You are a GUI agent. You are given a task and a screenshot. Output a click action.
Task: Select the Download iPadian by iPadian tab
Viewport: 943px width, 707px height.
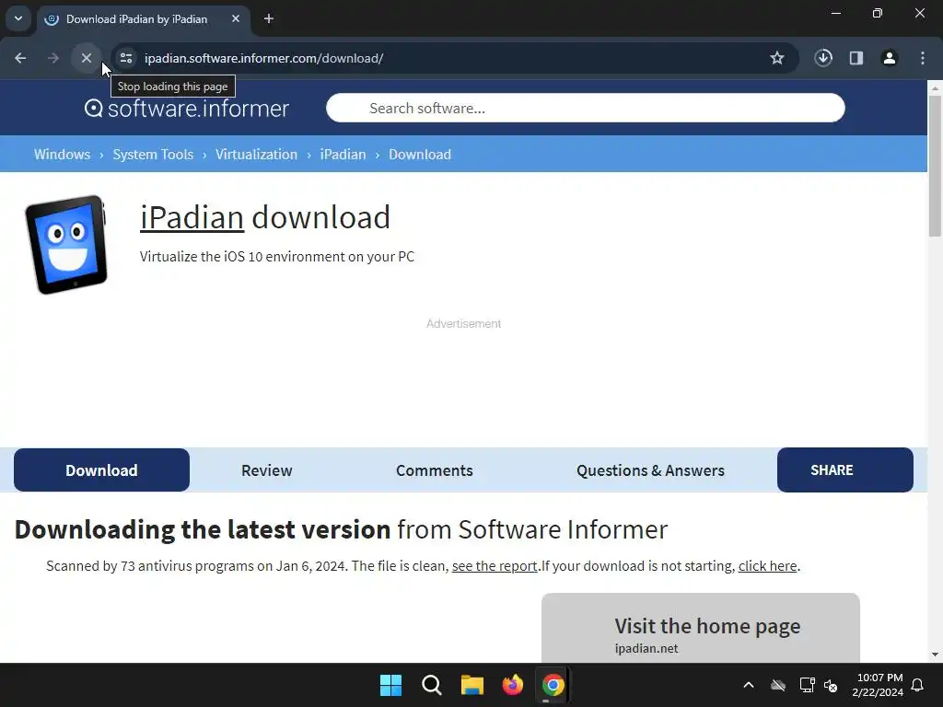pos(143,19)
